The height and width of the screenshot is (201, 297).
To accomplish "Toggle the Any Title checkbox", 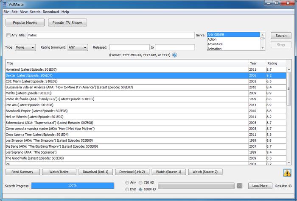I will click(8, 35).
